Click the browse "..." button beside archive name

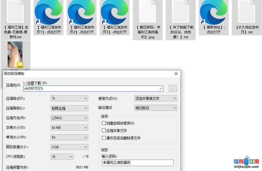(x=173, y=88)
